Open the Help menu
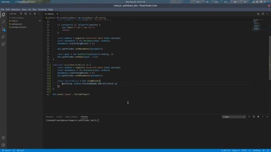Image resolution: width=271 pixels, height=152 pixels. 50,9
